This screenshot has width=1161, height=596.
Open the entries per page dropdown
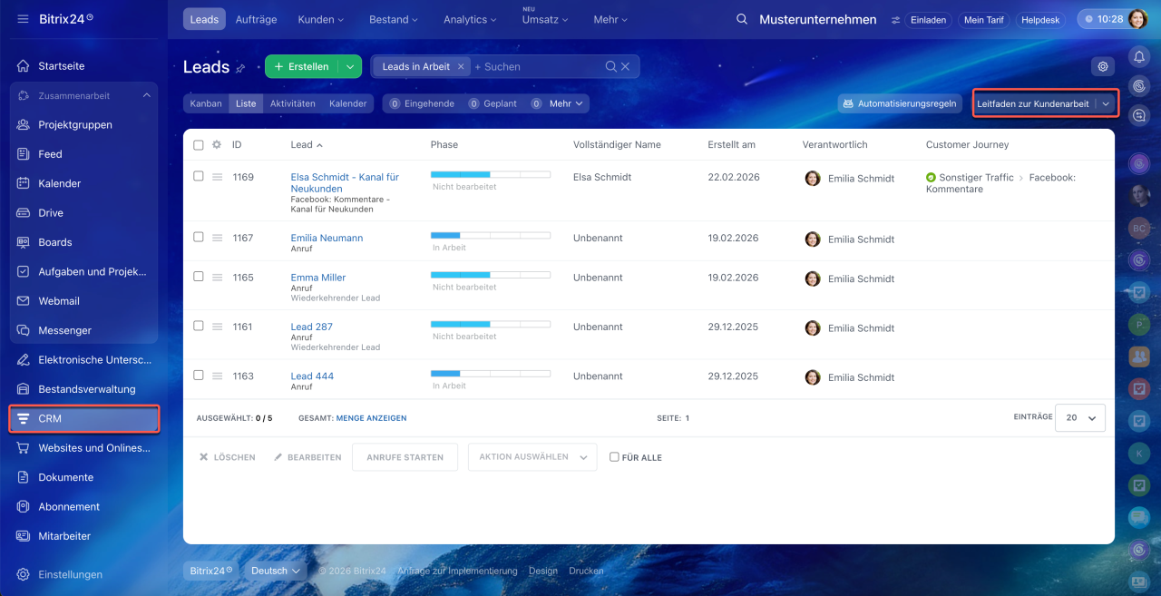coord(1079,417)
